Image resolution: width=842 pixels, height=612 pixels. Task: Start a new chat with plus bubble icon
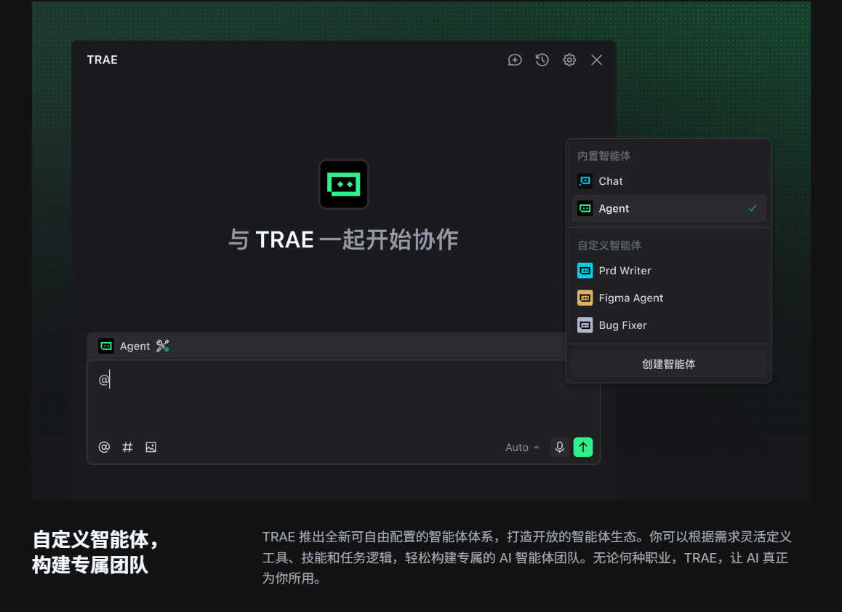coord(515,60)
